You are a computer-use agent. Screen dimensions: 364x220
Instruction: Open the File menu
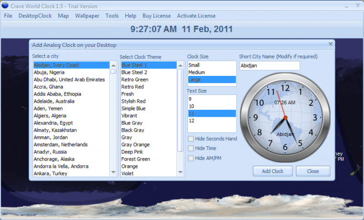(8, 16)
